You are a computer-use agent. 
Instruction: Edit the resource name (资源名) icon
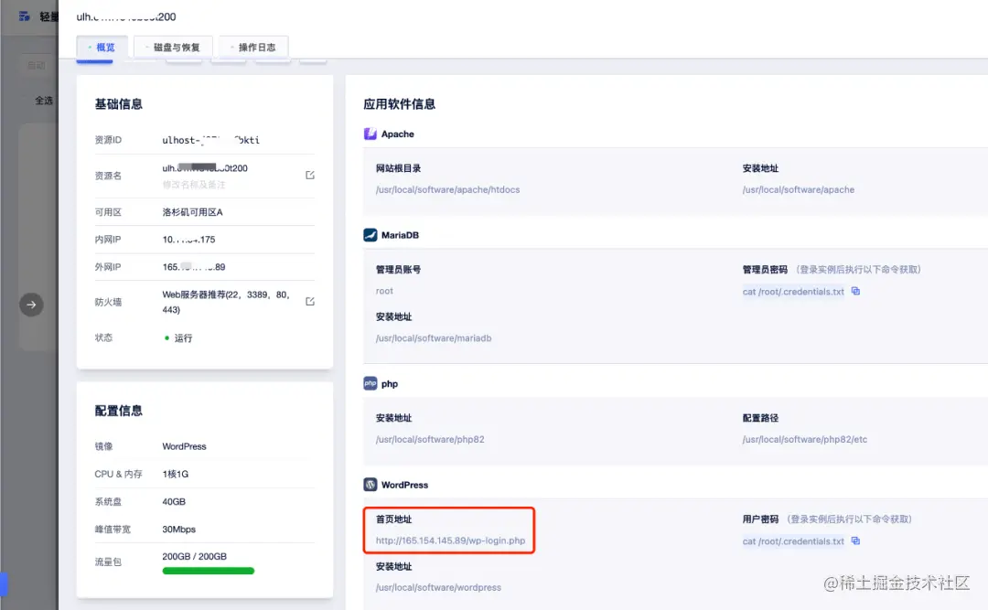[x=310, y=176]
